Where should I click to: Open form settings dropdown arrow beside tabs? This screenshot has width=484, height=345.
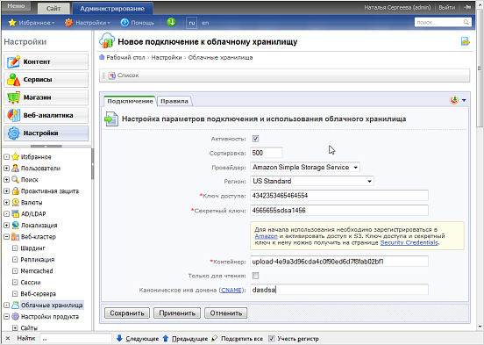point(464,100)
